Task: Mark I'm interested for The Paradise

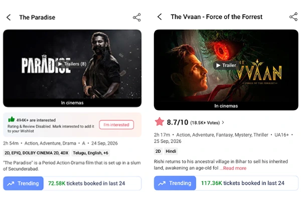Action: (x=116, y=125)
